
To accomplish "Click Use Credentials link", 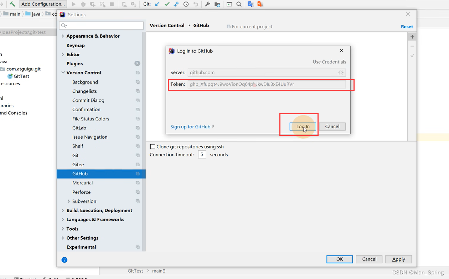I will pyautogui.click(x=329, y=62).
